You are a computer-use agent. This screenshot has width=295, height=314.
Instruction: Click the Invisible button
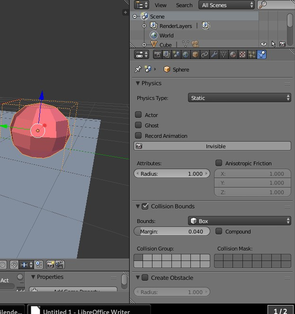click(x=212, y=146)
